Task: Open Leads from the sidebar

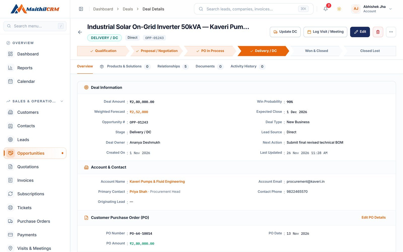Action: [x=35, y=140]
